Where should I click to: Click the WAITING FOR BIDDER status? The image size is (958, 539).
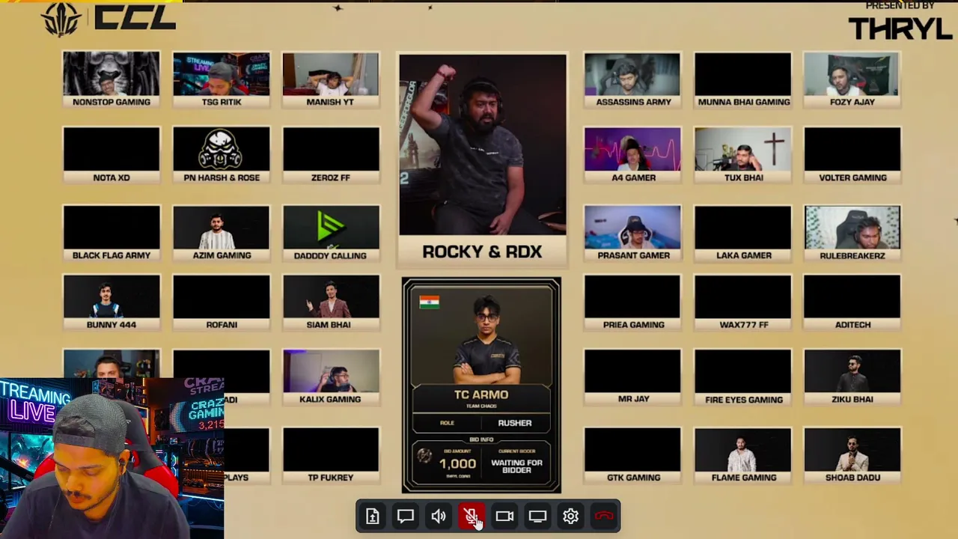tap(516, 466)
